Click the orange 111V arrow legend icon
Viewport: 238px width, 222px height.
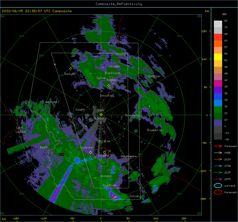tap(218, 159)
